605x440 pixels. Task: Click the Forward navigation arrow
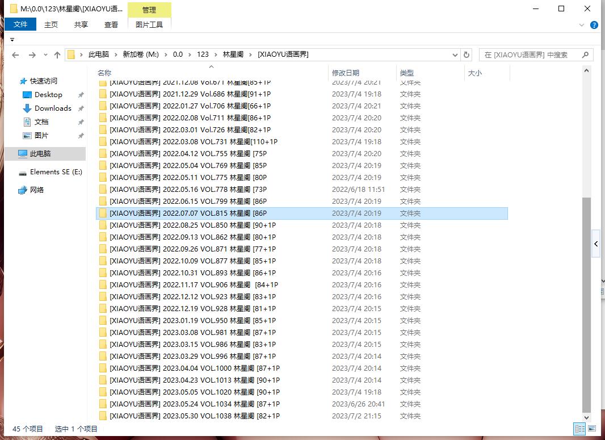pos(32,55)
